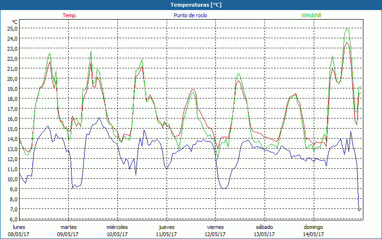The image size is (382, 239).
Task: Click the lunes day label
Action: [19, 227]
